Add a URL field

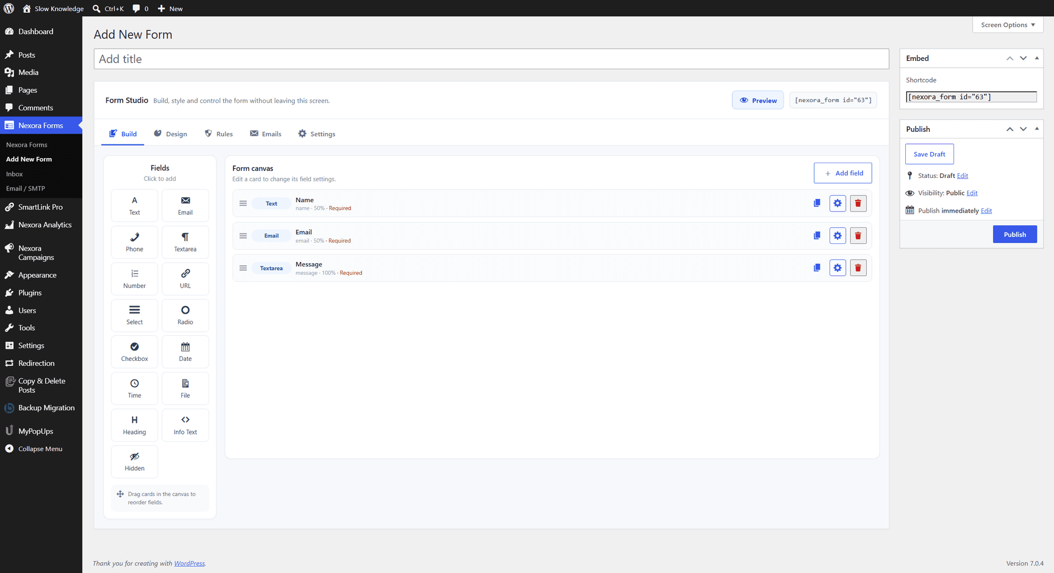pos(186,279)
